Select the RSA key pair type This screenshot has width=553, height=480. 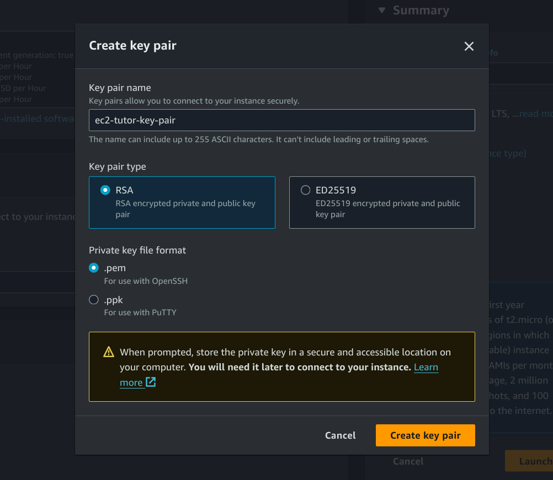(105, 190)
